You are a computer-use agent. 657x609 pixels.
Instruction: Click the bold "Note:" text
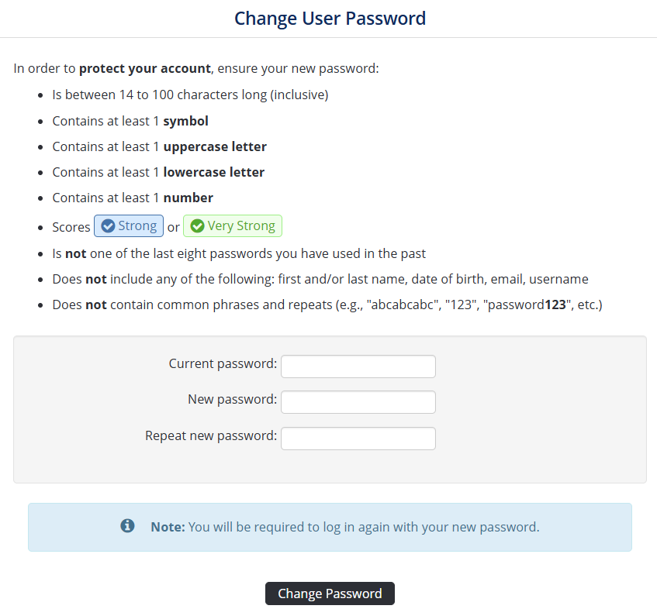[x=168, y=527]
